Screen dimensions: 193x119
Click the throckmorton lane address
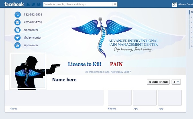tap(108, 72)
